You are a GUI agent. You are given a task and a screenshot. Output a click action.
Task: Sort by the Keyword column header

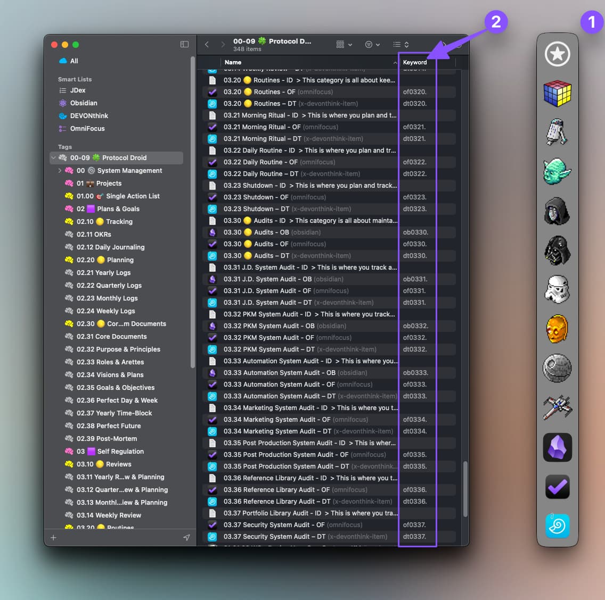click(415, 62)
